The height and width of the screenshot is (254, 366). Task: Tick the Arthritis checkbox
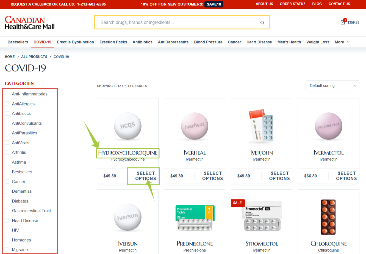tap(7, 152)
